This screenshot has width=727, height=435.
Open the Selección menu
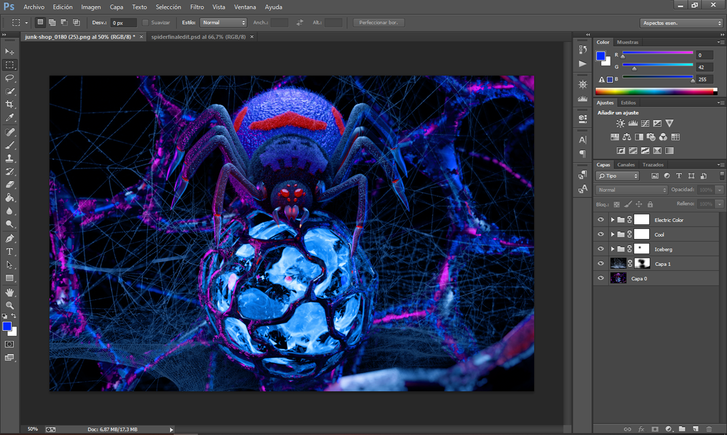point(168,7)
